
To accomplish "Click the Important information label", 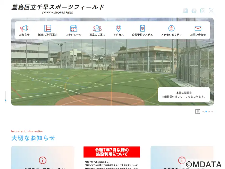I will [27, 131].
